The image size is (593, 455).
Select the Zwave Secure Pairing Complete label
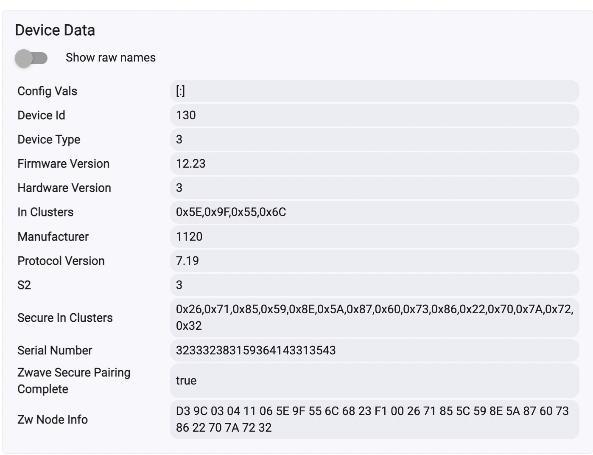[74, 381]
